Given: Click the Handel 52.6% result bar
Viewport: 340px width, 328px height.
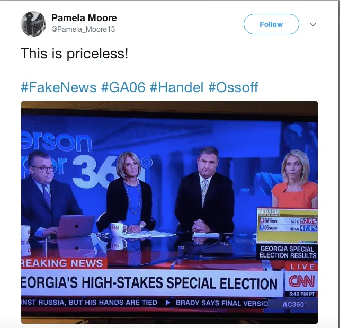Looking at the screenshot, I should pyautogui.click(x=289, y=221).
